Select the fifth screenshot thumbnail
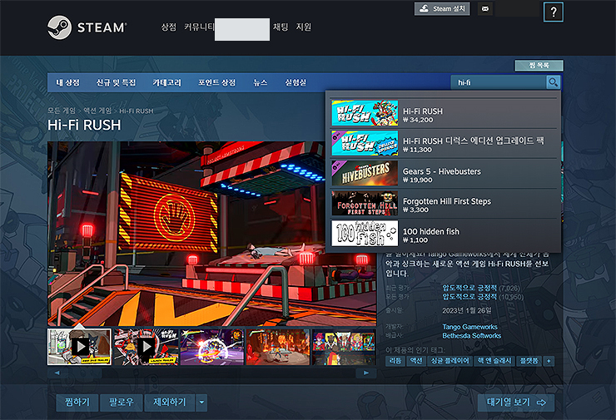This screenshot has width=616, height=420. (x=344, y=347)
